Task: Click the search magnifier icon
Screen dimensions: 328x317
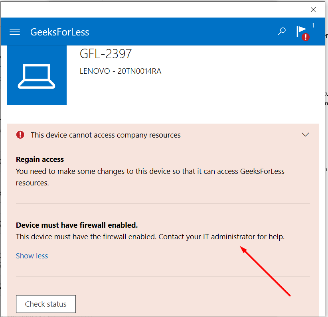Action: point(282,31)
